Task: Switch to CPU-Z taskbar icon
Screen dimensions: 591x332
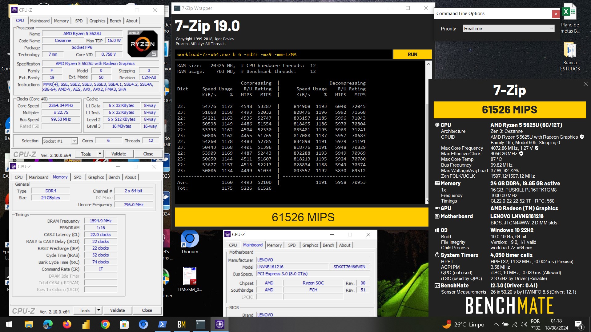Action: pyautogui.click(x=219, y=324)
